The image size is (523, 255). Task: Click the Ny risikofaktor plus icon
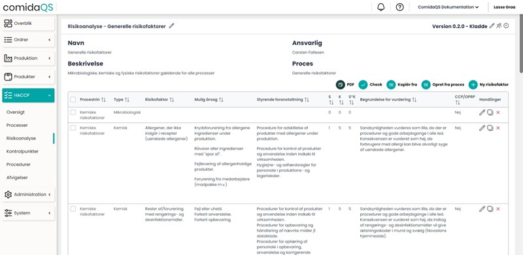(x=473, y=85)
